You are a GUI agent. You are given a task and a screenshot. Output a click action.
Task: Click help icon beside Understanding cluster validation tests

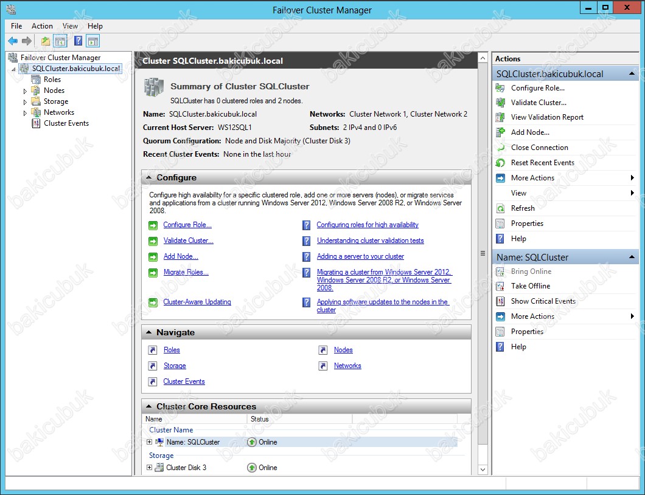click(x=307, y=241)
